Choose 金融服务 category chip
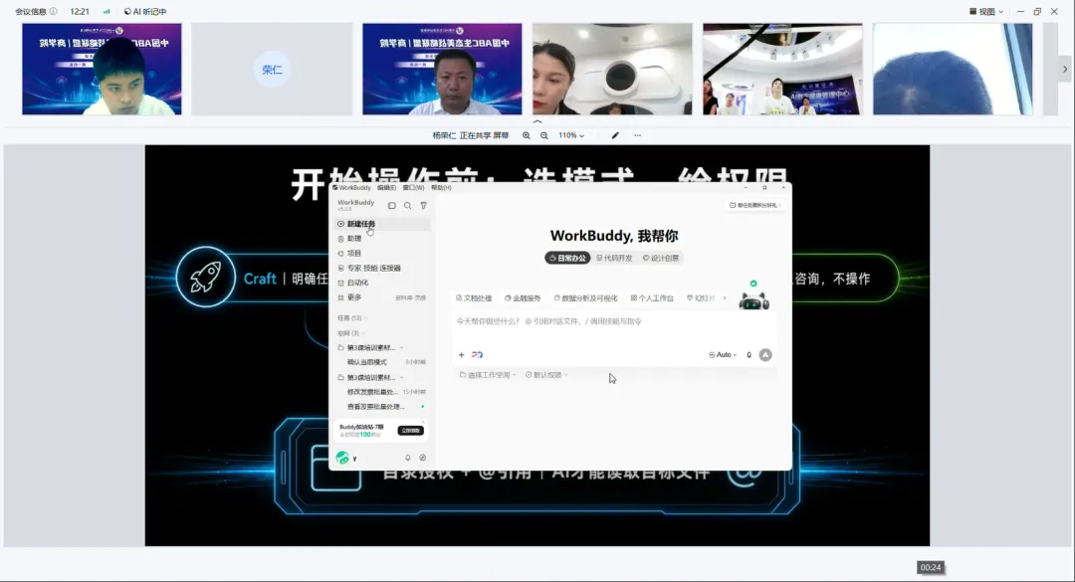The width and height of the screenshot is (1075, 582). coord(524,298)
